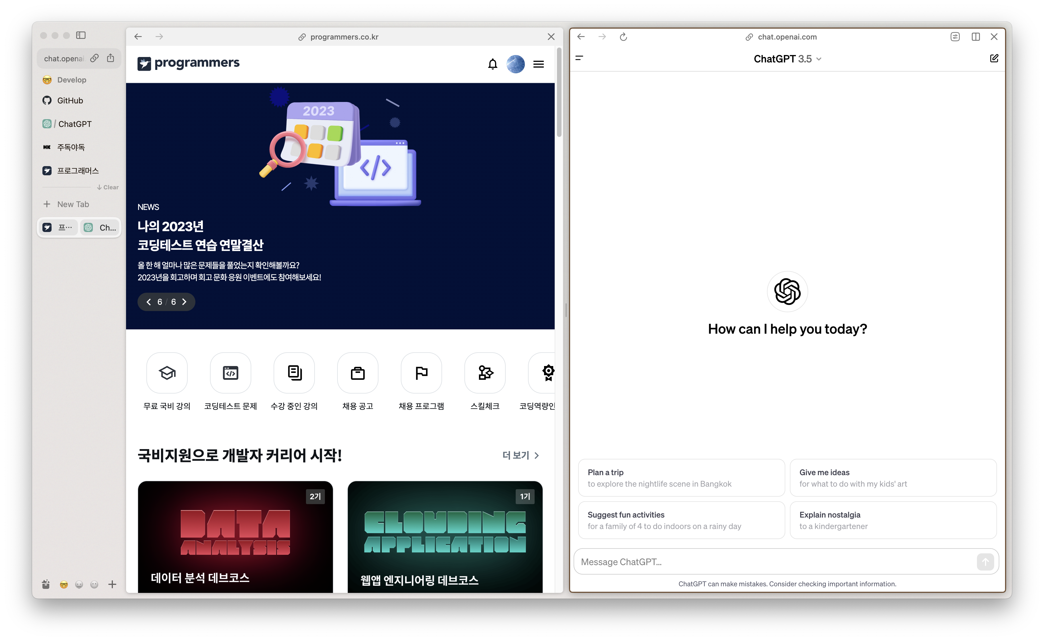Select the Suggest fun activities suggestion

[682, 520]
